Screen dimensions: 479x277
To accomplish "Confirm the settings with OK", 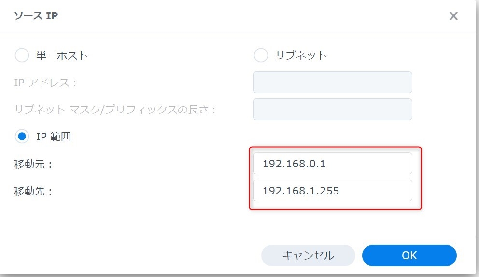I will [409, 255].
